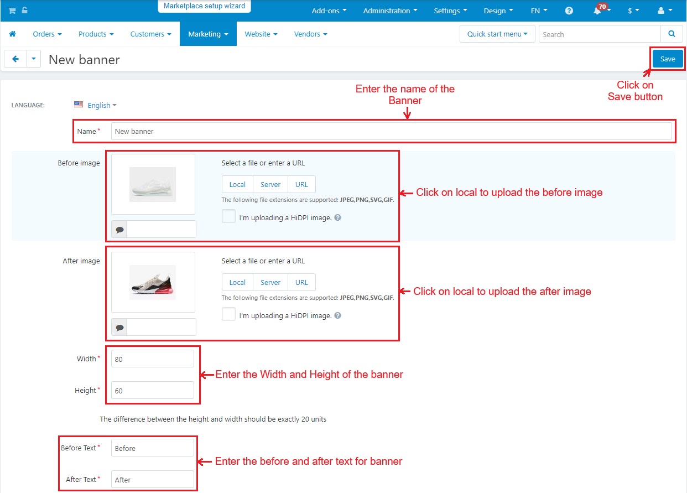This screenshot has height=493, width=687.
Task: Go to the home dashboard icon
Action: point(12,34)
